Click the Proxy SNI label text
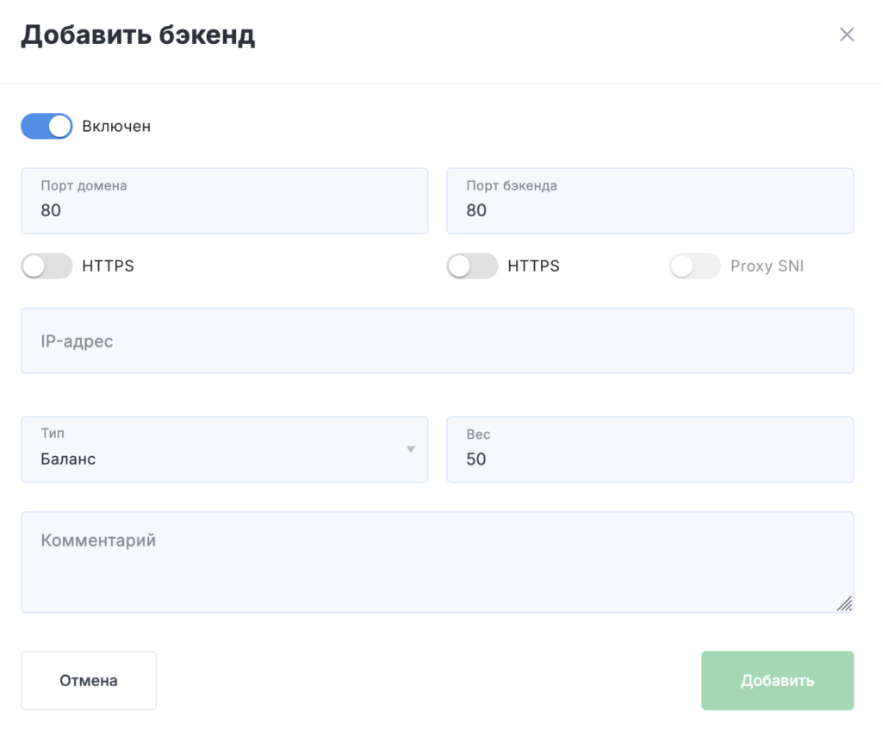Viewport: 882px width, 731px height. tap(767, 266)
